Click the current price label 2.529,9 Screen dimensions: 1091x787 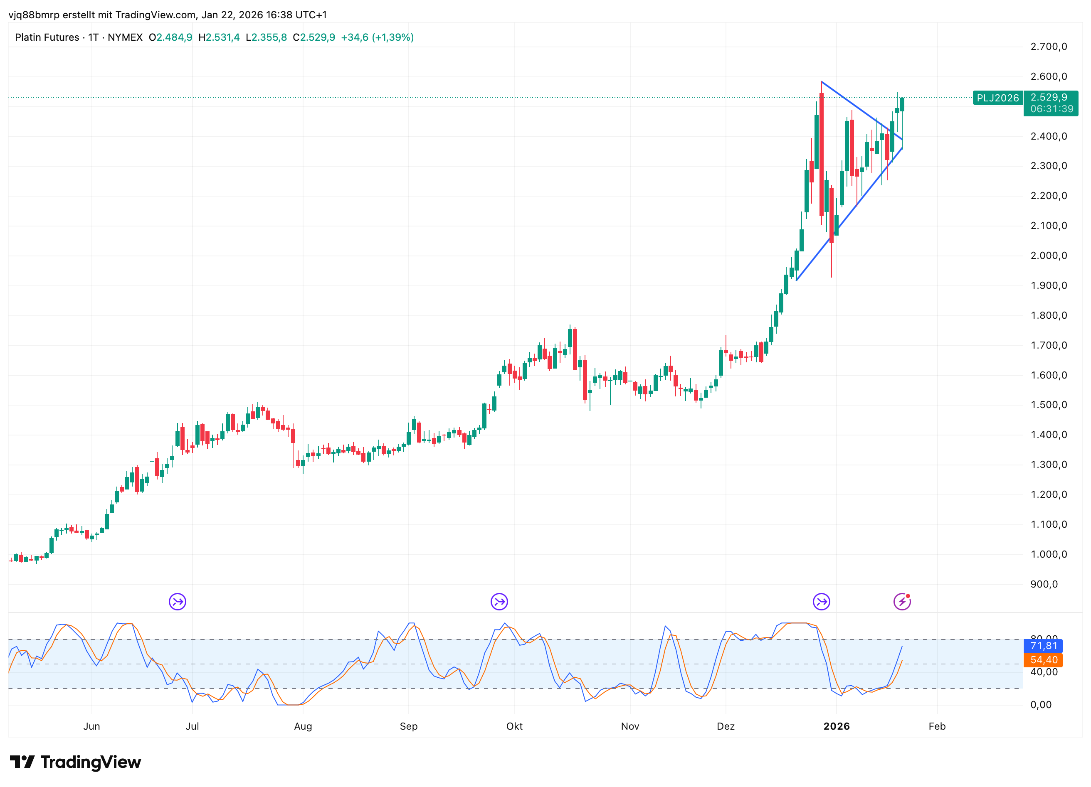[1049, 98]
